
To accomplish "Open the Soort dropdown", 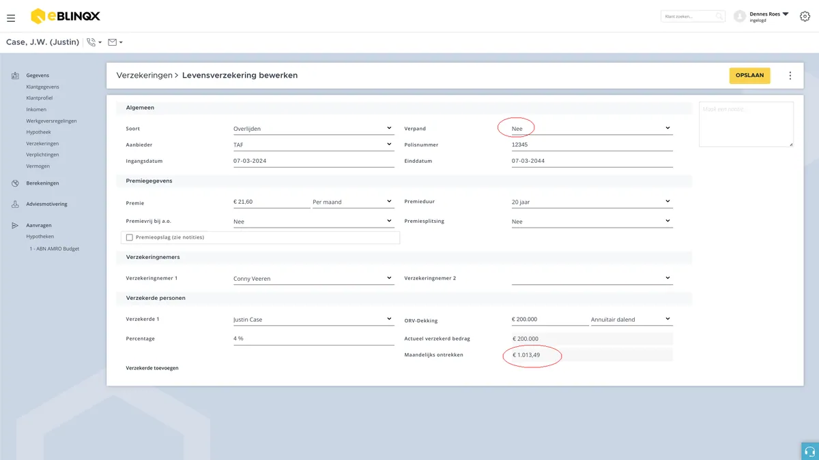I will click(313, 128).
